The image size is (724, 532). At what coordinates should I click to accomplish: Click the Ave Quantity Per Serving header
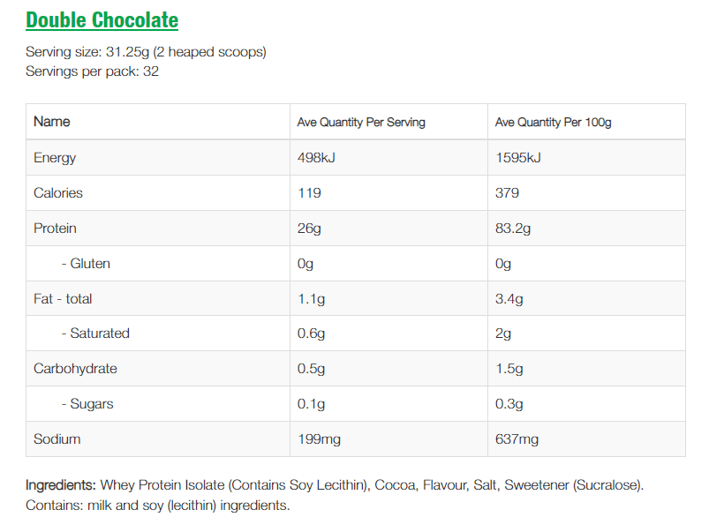[x=361, y=123]
